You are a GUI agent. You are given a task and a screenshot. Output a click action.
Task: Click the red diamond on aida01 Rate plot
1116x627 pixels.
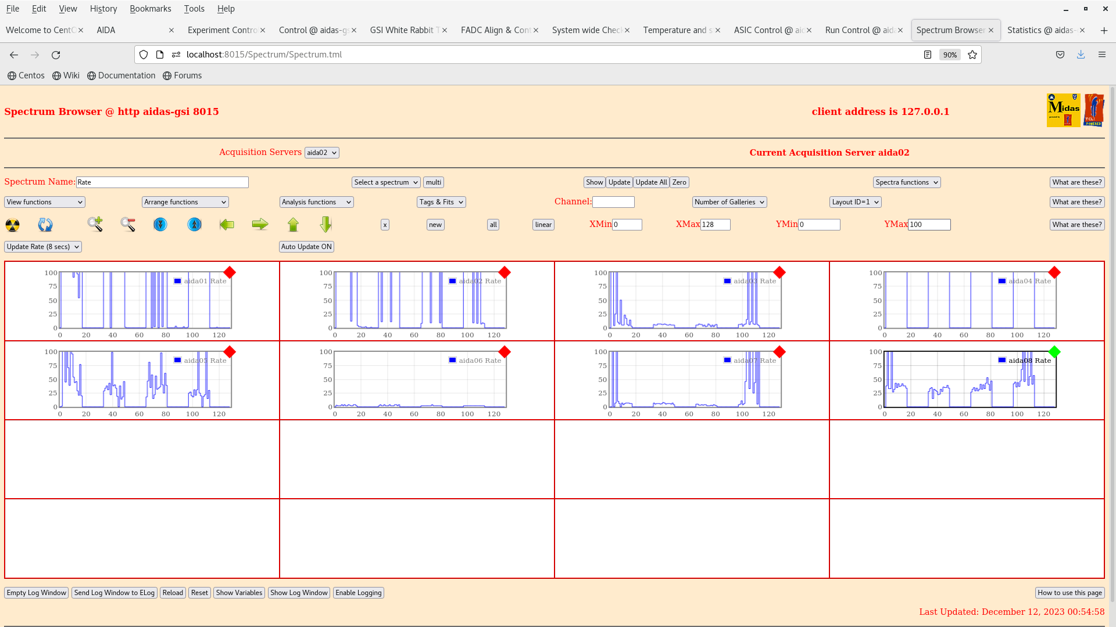click(x=230, y=272)
